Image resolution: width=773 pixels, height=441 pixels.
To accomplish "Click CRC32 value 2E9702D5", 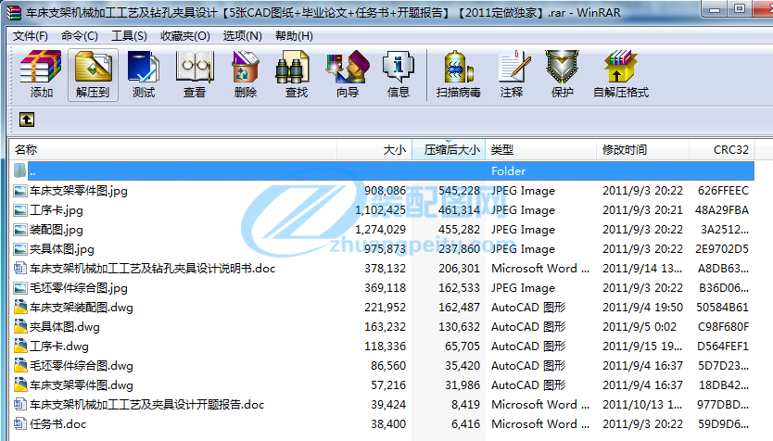I will point(722,249).
